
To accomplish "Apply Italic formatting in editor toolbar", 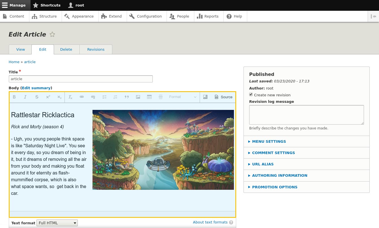I will pos(25,97).
